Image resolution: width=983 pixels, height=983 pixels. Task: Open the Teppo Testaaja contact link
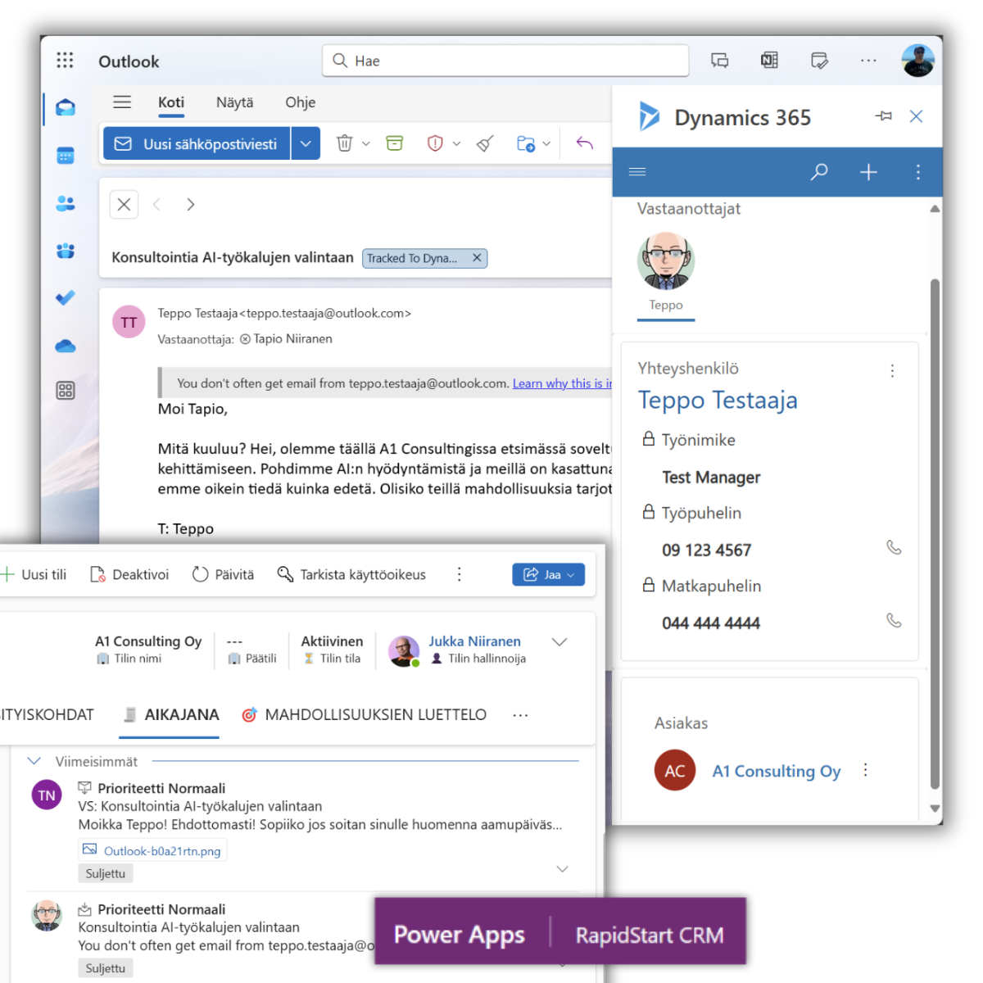[718, 401]
